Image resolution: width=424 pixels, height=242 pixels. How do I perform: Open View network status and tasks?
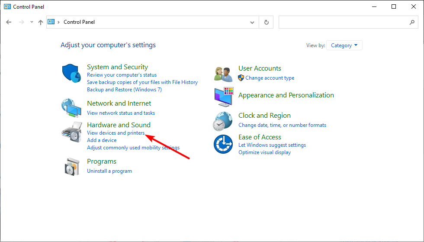tap(121, 113)
